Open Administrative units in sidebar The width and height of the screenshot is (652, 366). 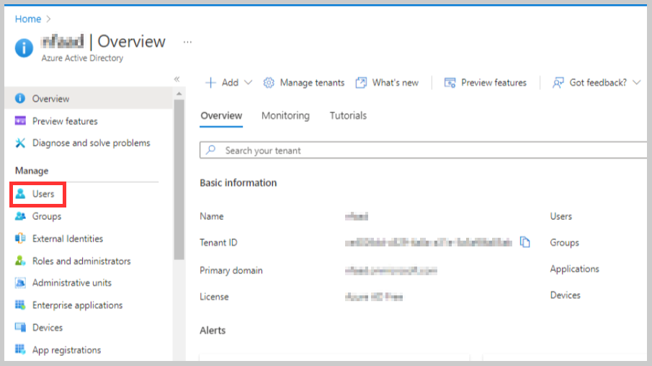[x=72, y=283]
